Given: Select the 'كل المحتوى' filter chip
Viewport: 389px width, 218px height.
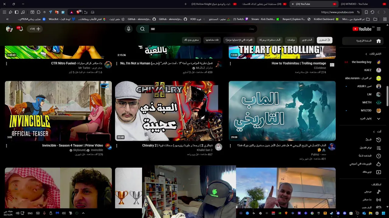Looking at the screenshot, I should [325, 40].
